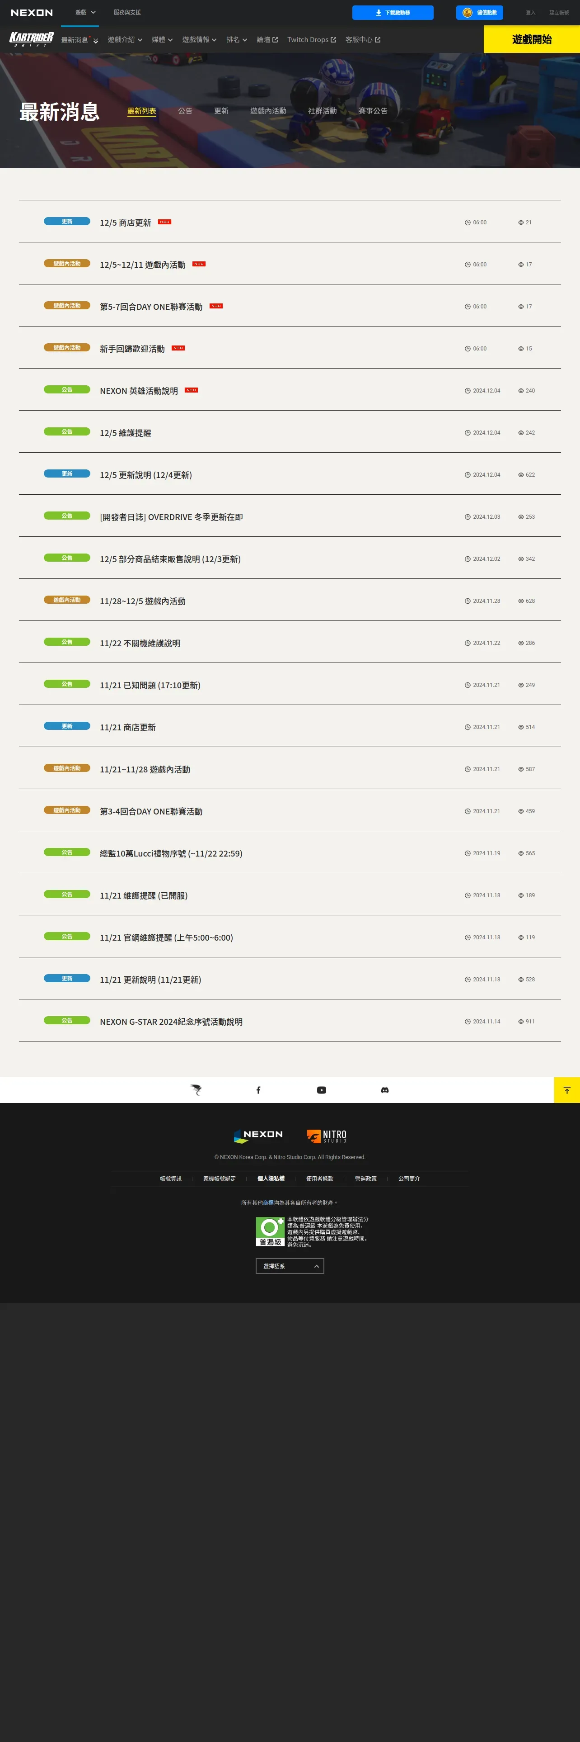
Task: Select the 社群活動 tab
Action: (x=322, y=111)
